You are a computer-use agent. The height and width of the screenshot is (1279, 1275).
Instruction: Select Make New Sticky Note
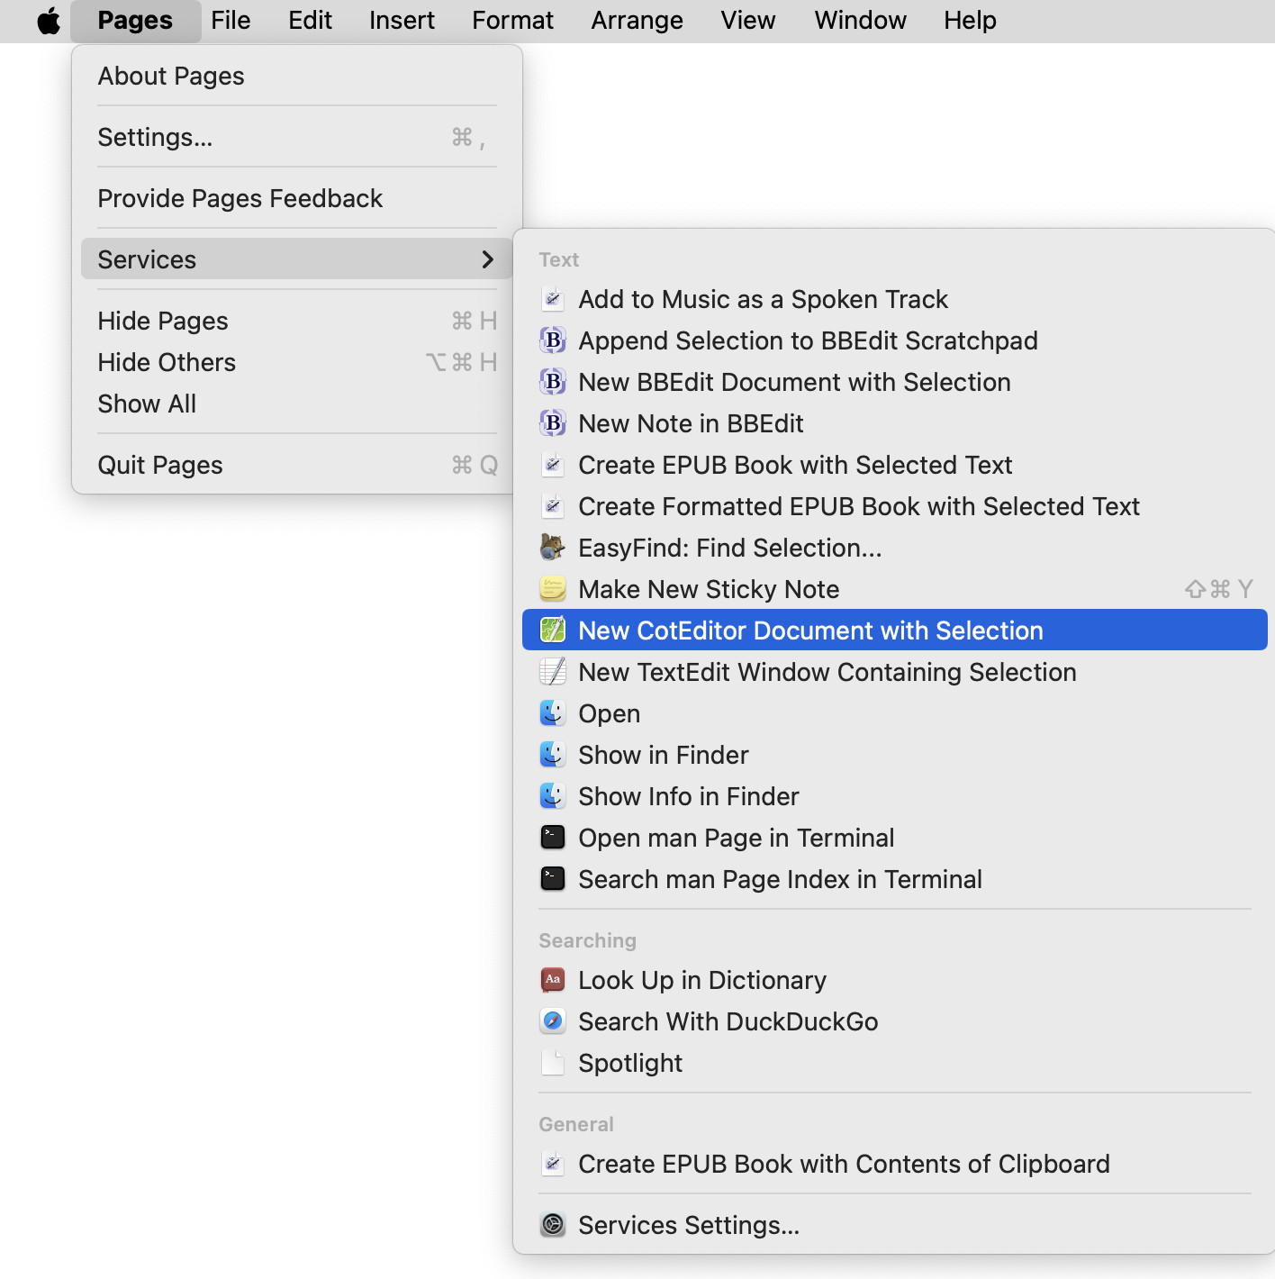(895, 589)
